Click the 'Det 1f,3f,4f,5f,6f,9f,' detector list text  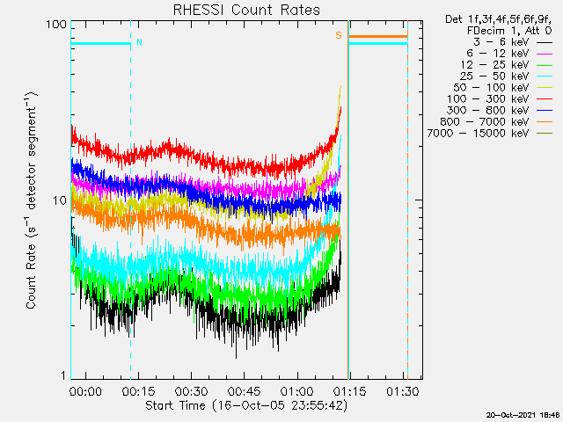click(499, 19)
